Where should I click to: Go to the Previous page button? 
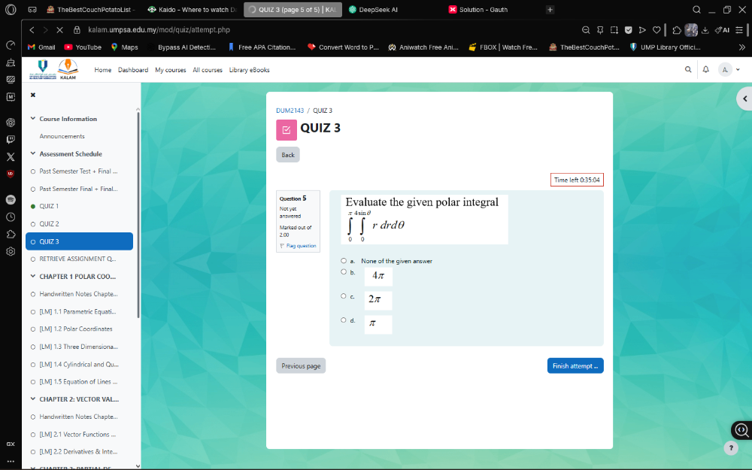click(x=301, y=366)
